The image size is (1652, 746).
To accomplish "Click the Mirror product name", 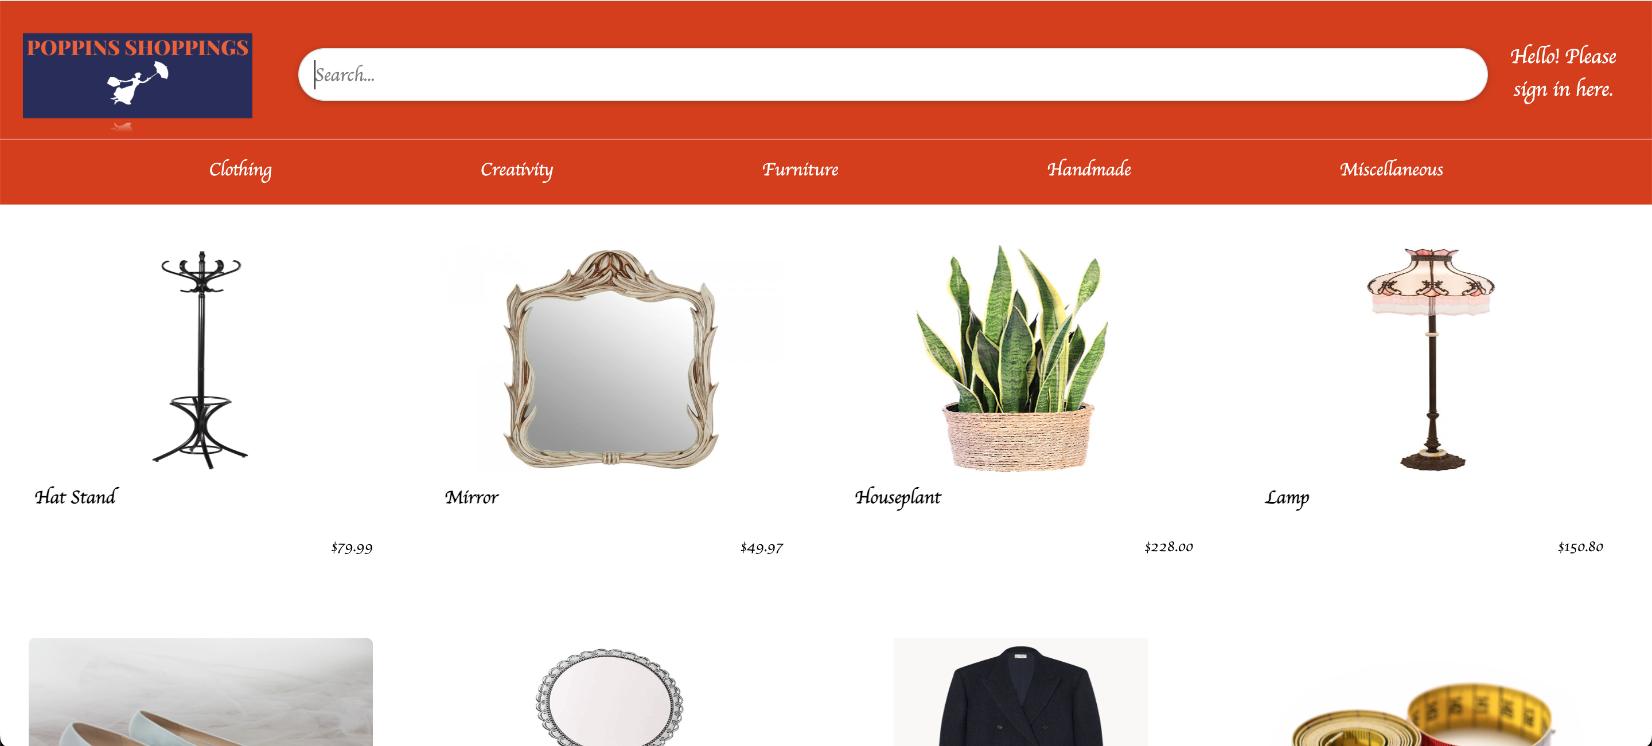I will pyautogui.click(x=472, y=497).
